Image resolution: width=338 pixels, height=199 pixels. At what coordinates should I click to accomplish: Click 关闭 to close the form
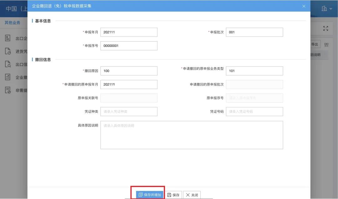[192, 194]
